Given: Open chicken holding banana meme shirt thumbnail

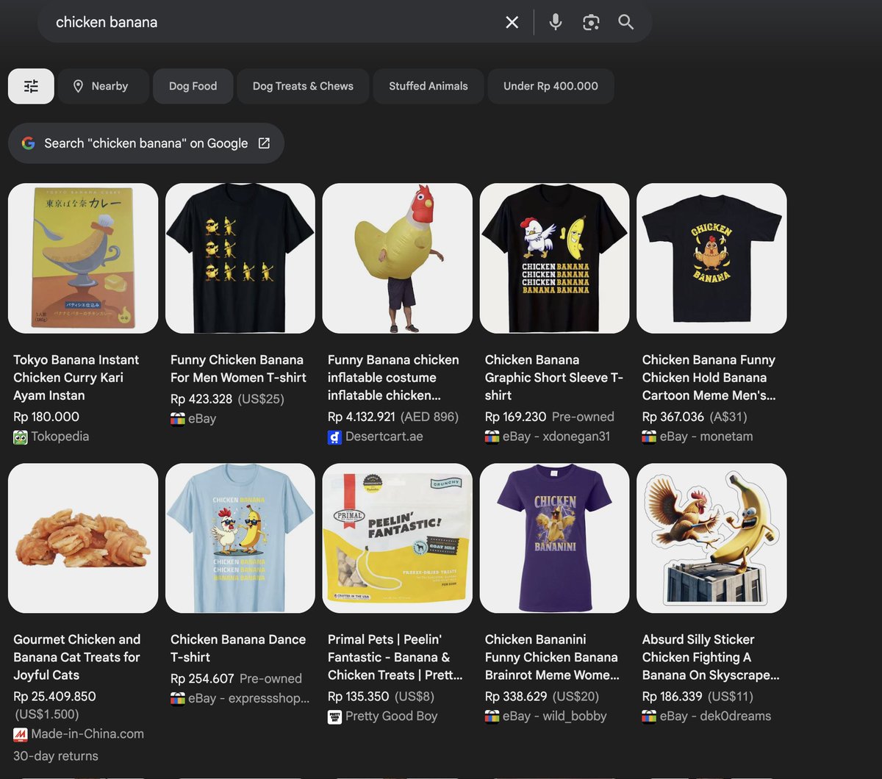Looking at the screenshot, I should pyautogui.click(x=712, y=259).
